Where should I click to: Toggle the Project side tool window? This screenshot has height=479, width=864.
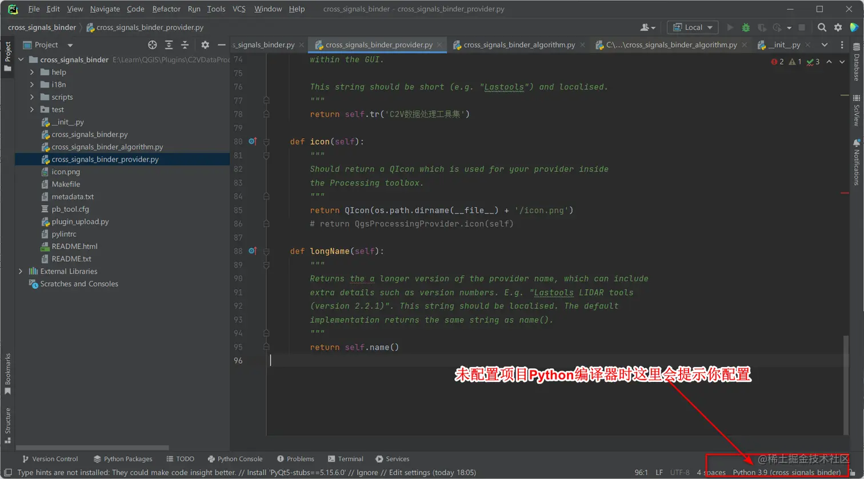(x=7, y=57)
